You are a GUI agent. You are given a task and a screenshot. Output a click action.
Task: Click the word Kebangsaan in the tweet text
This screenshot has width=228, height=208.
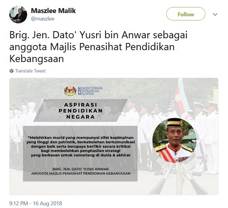coord(37,59)
